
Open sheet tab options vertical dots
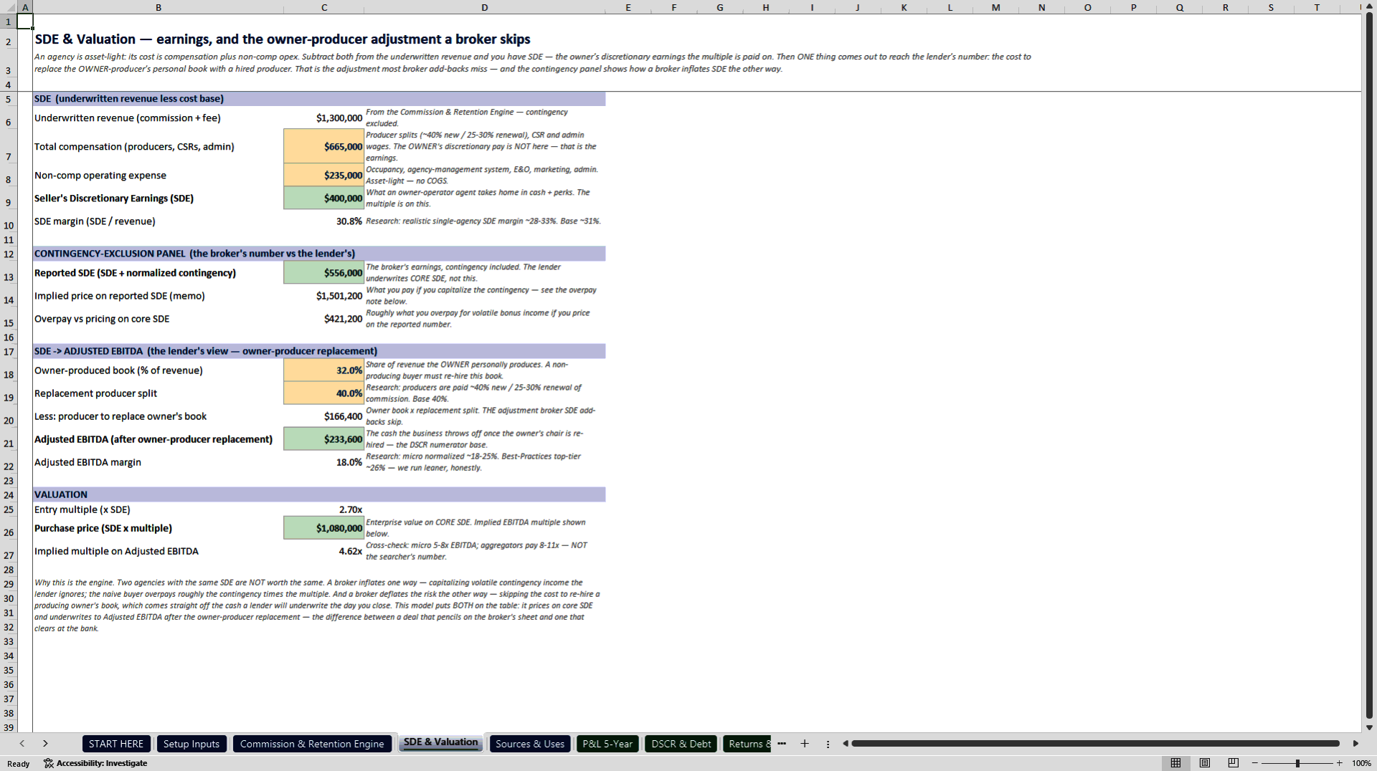828,744
